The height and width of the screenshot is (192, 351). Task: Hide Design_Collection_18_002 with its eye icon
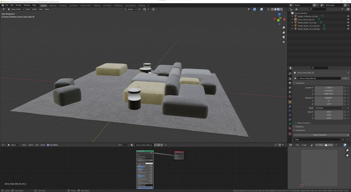pyautogui.click(x=348, y=16)
